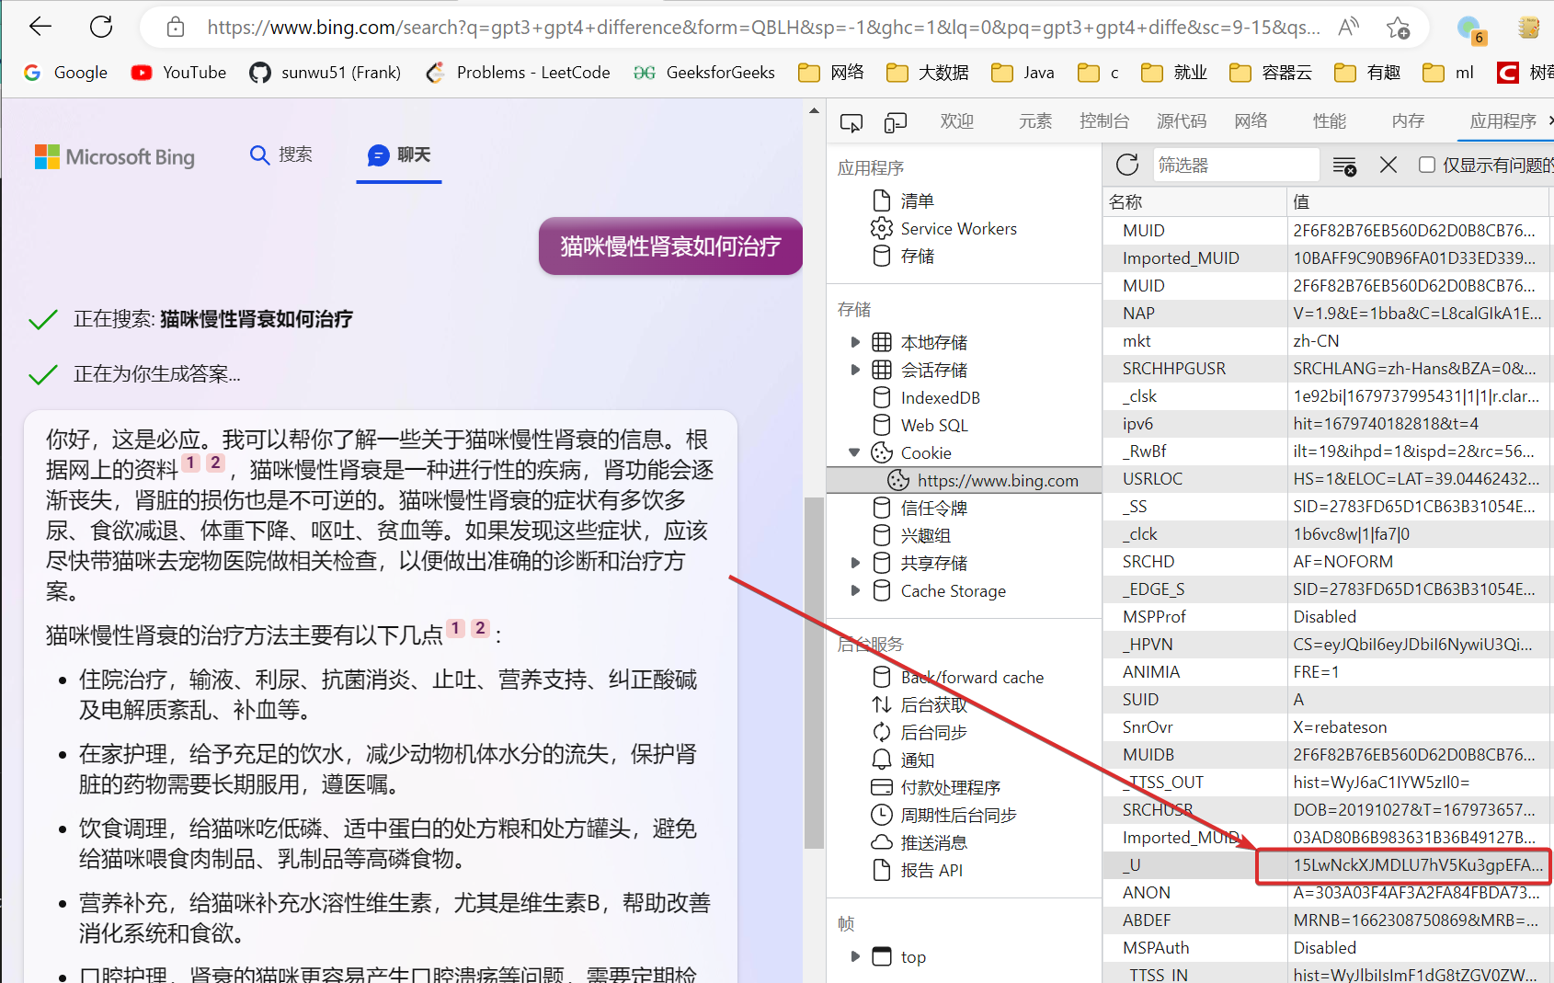Expand the 会话存储 tree node
This screenshot has height=983, width=1554.
click(x=855, y=370)
